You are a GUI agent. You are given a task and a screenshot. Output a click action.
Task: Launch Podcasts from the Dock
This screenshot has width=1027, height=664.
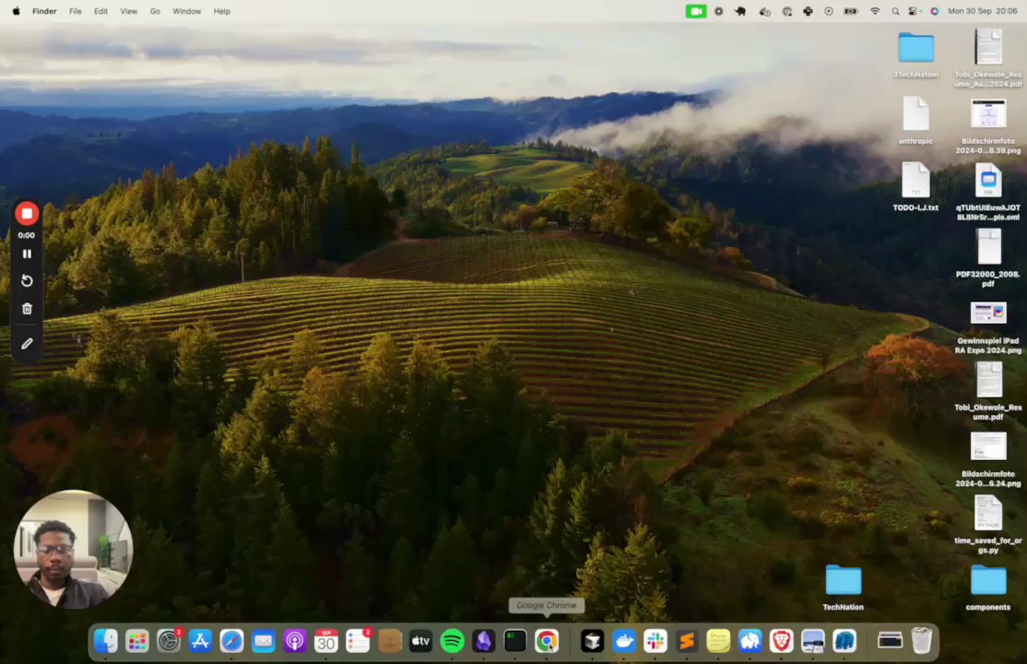coord(295,641)
